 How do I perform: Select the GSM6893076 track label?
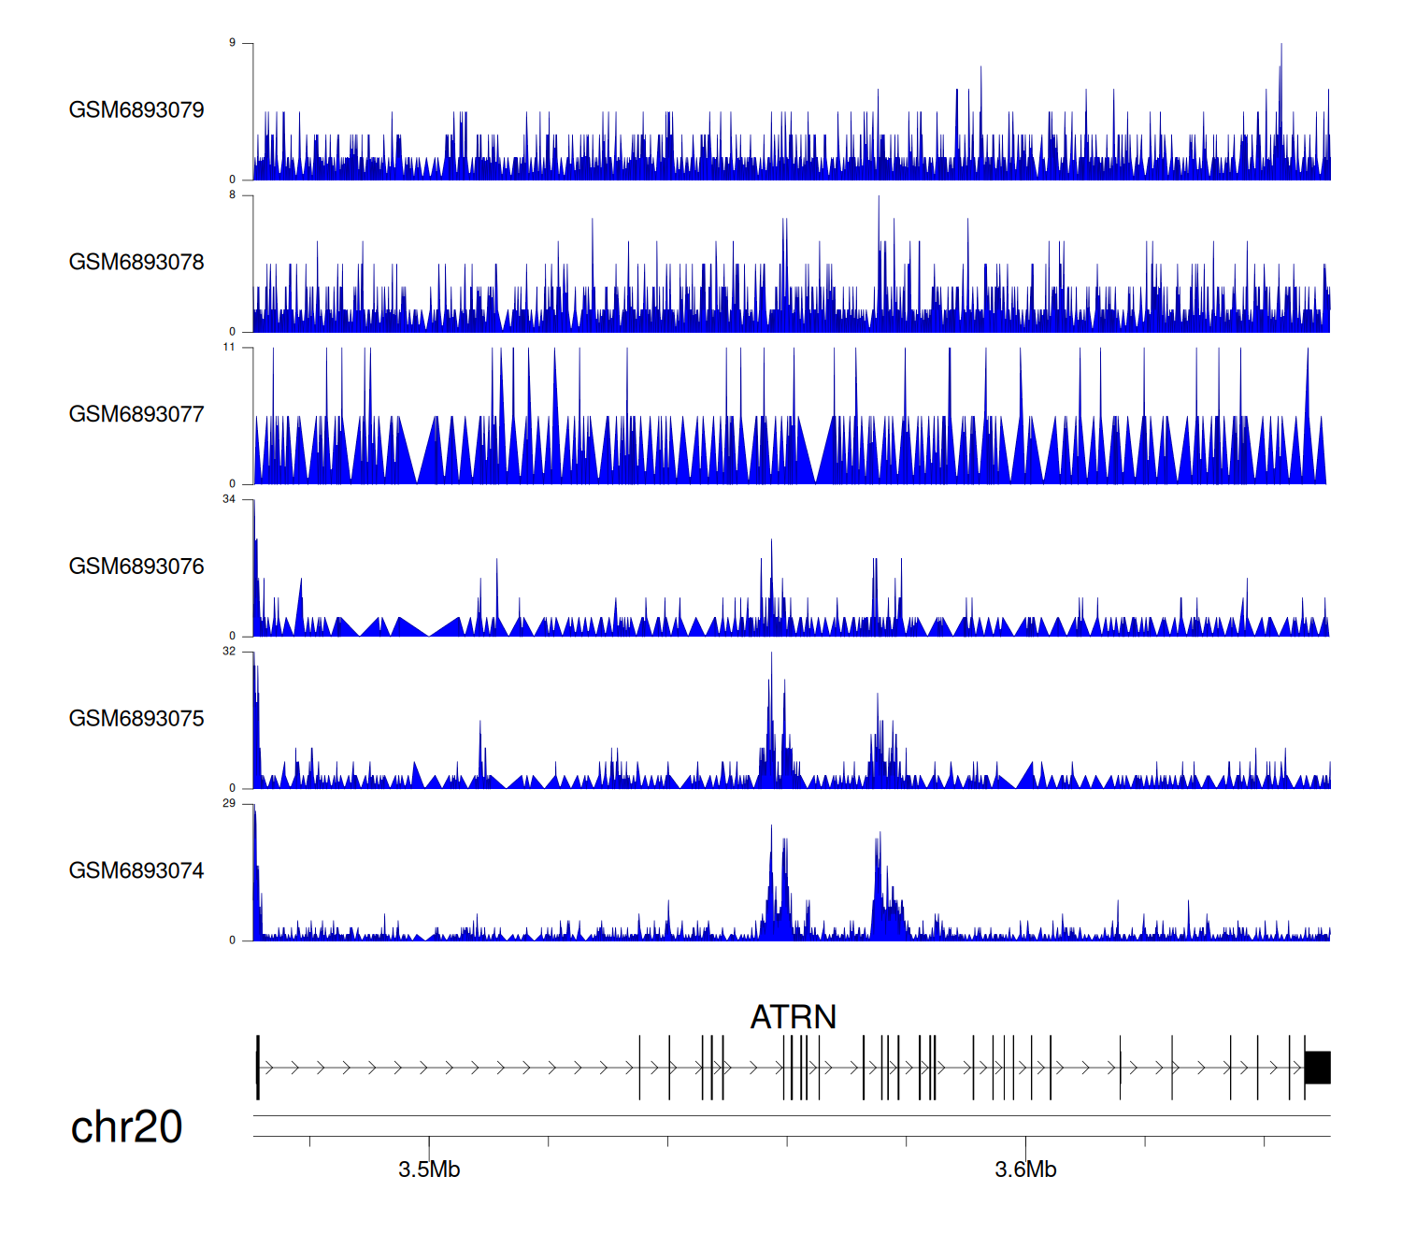click(x=136, y=567)
